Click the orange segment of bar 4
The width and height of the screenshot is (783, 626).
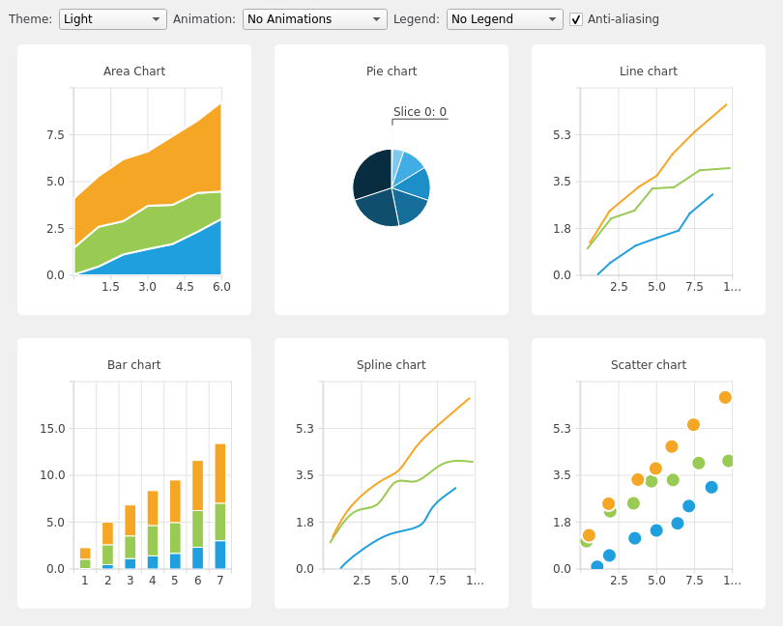click(x=153, y=508)
